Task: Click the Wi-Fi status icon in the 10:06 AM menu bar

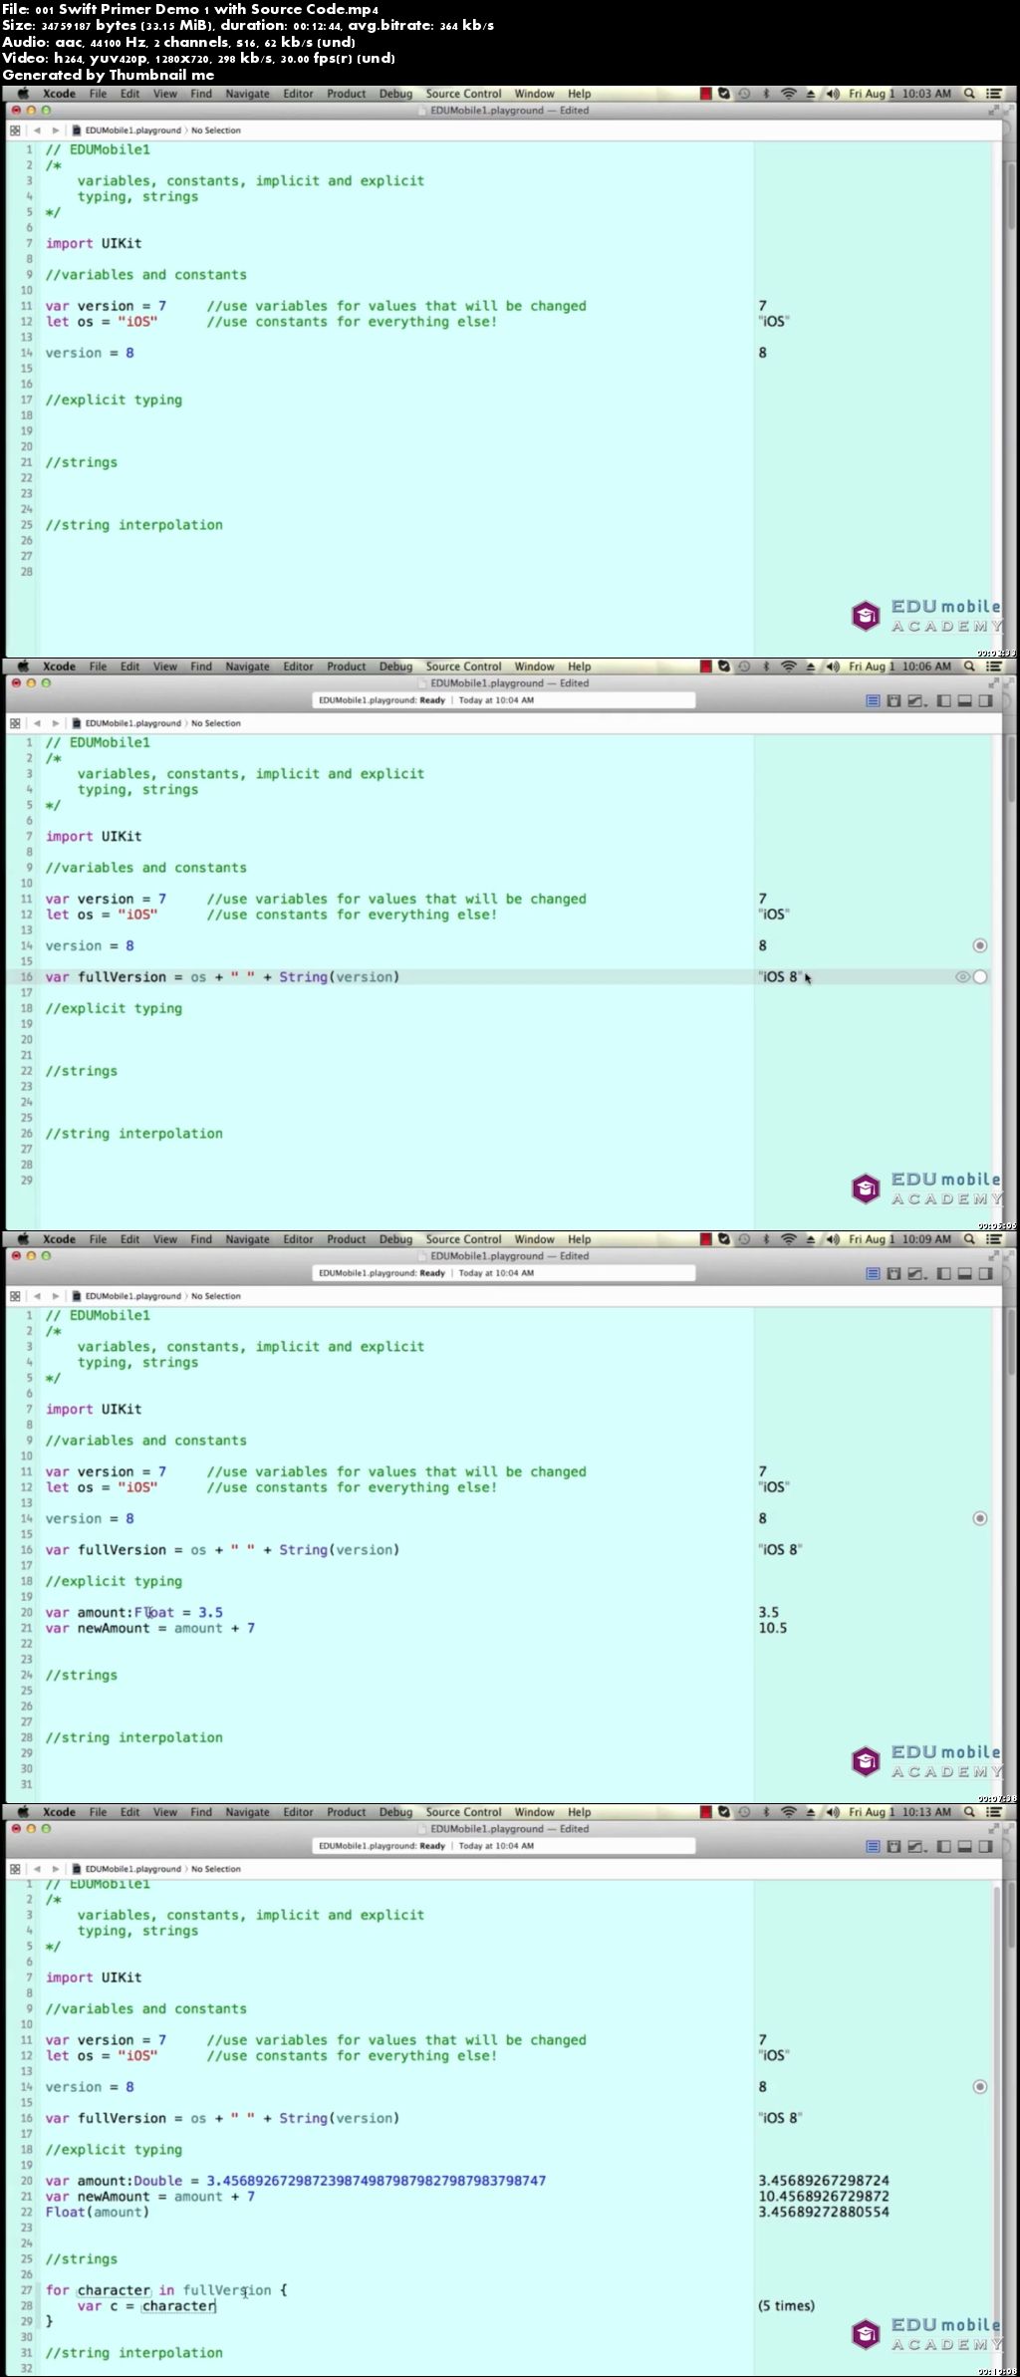Action: coord(788,666)
